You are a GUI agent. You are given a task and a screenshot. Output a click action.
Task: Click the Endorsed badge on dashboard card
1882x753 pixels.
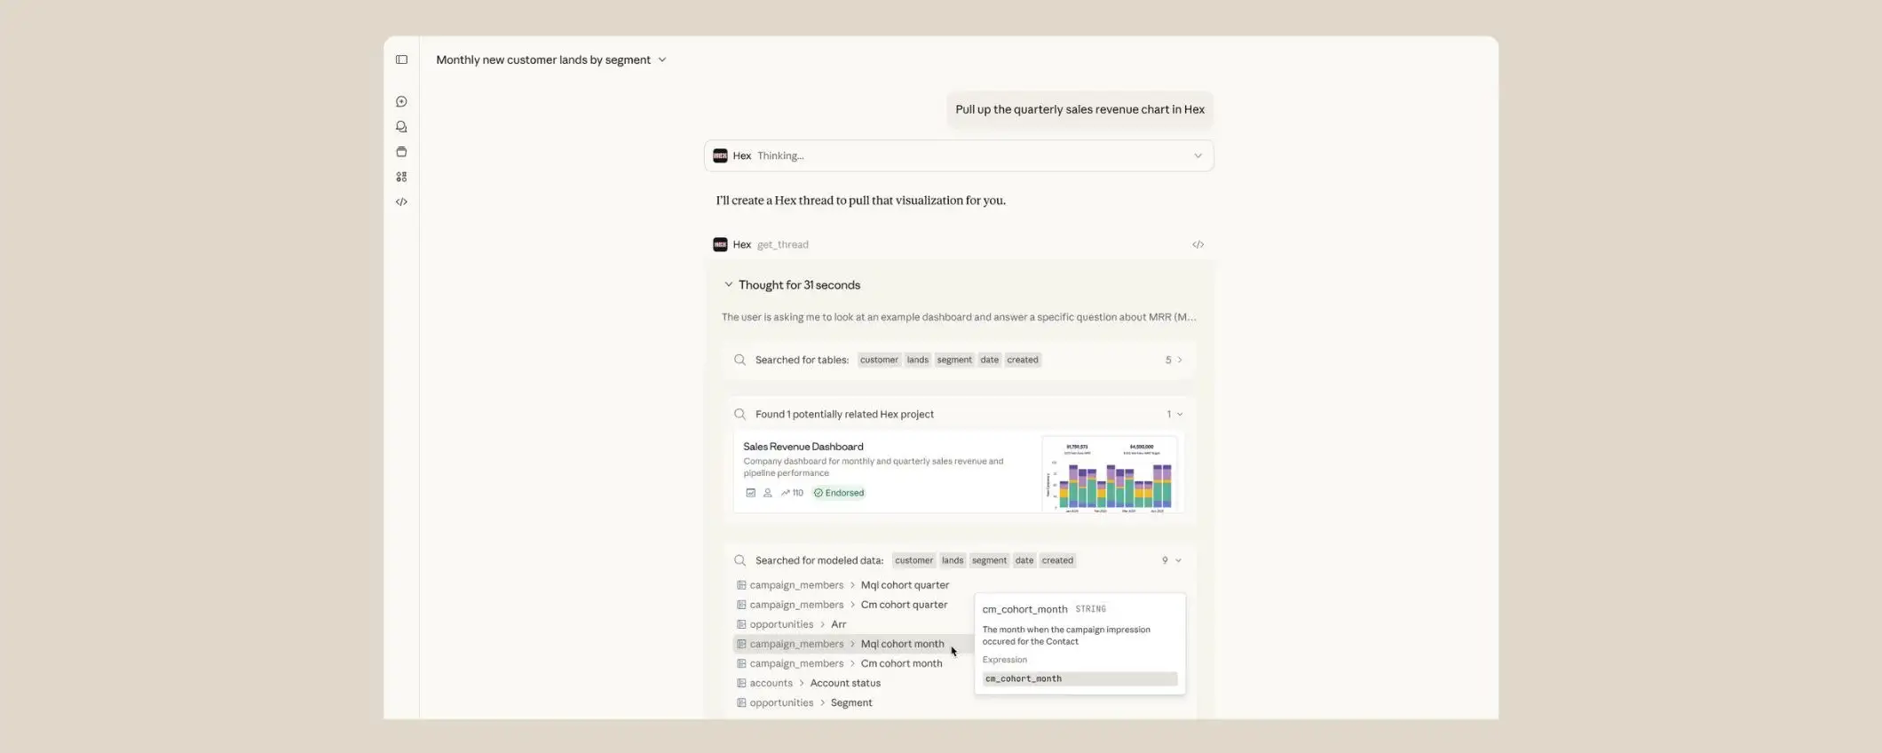(x=839, y=493)
